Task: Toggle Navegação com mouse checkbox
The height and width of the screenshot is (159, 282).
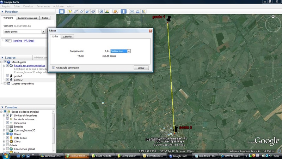Action: pos(54,67)
